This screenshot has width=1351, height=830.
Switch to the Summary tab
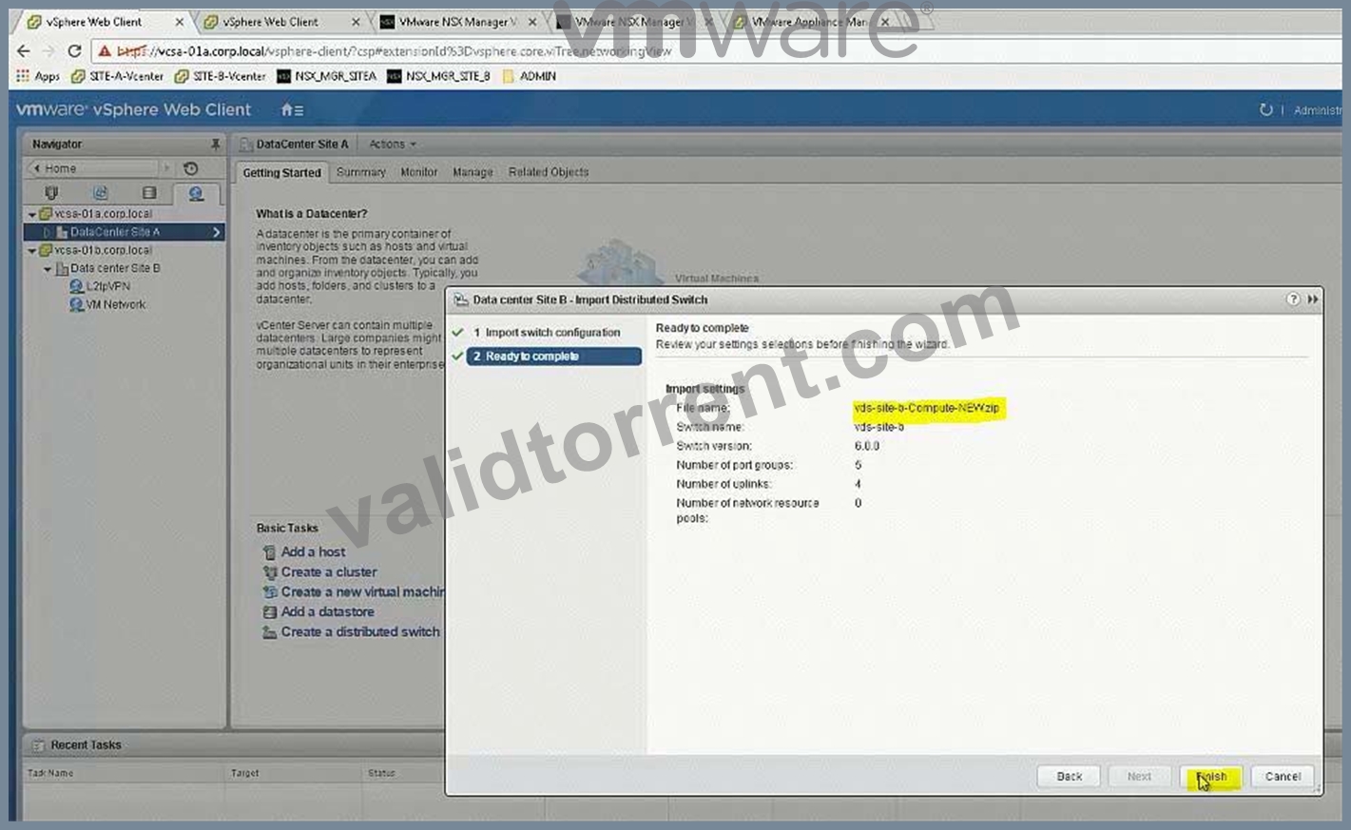(360, 173)
